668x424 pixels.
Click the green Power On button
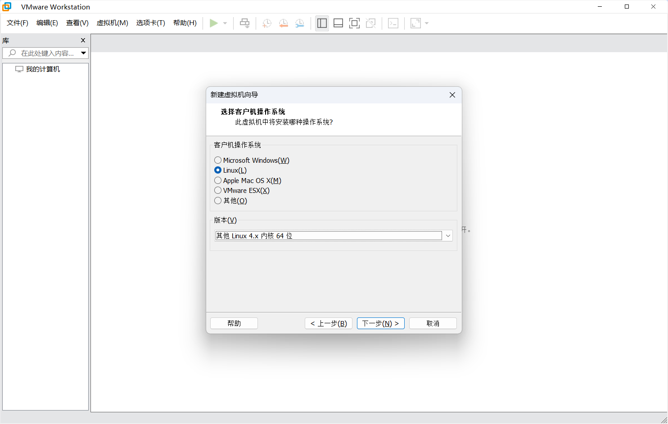tap(214, 23)
